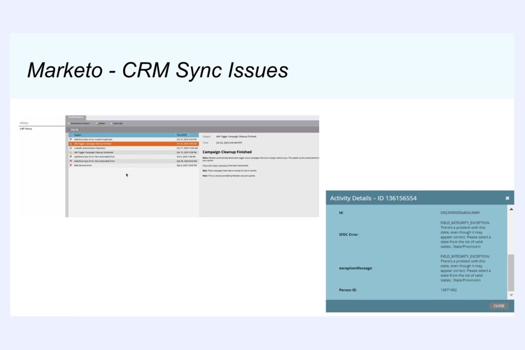Click warning icon of Cleanup Scheduled row

70,153
